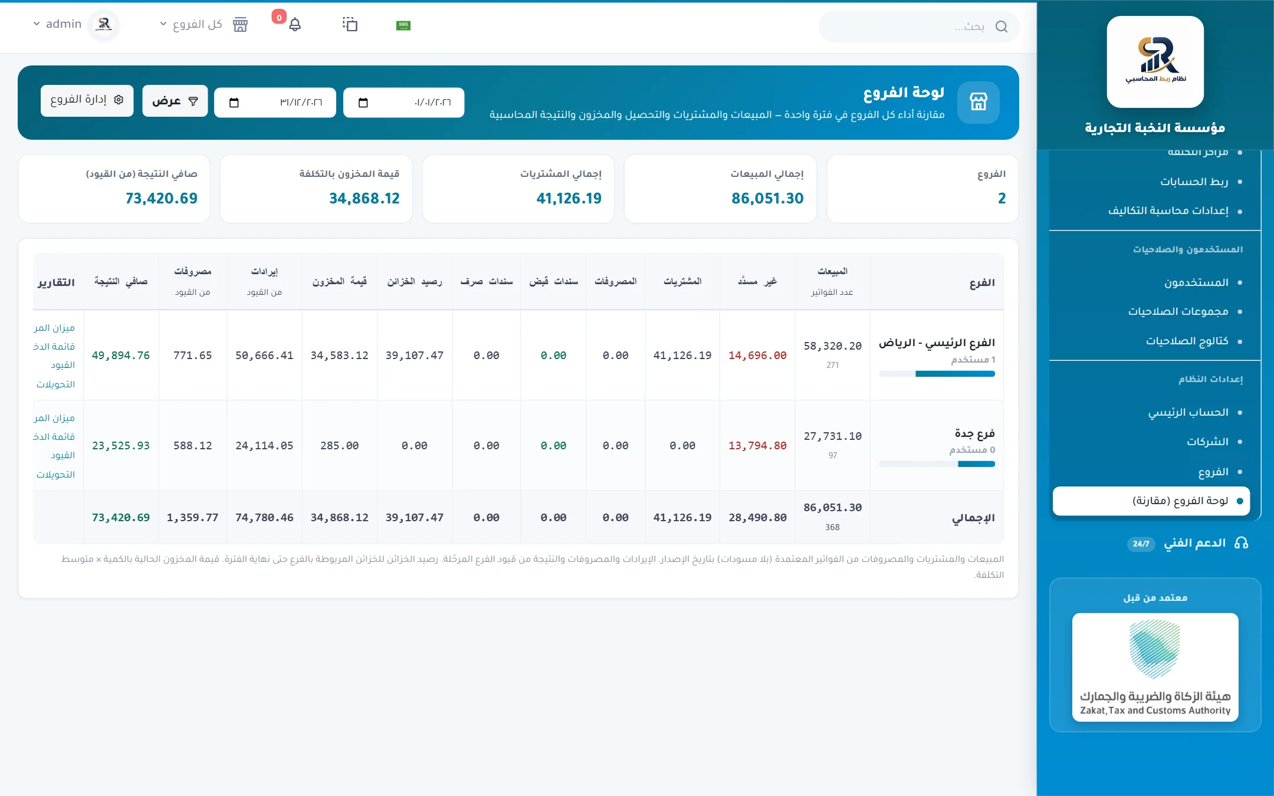
Task: Click the الفروع count card showing 2
Action: click(x=922, y=189)
